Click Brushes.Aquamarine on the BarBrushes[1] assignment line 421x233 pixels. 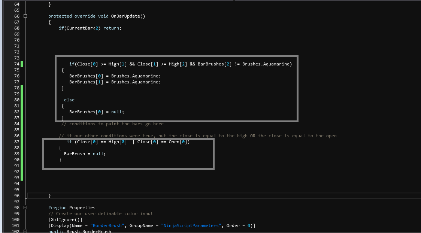135,82
